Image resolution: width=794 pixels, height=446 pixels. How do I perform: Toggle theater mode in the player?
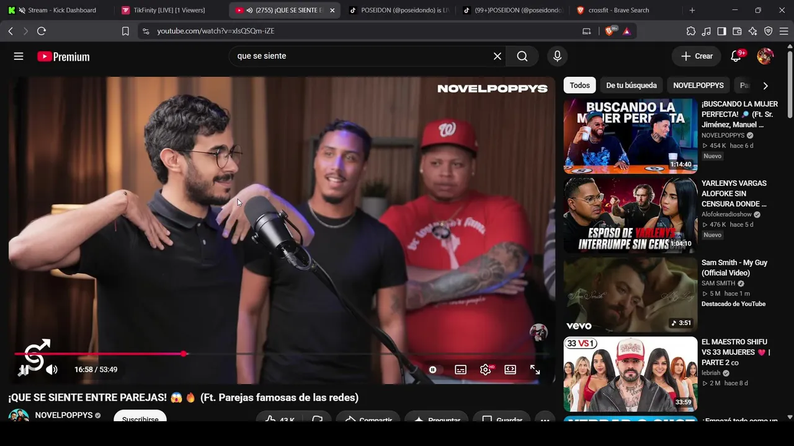coord(510,370)
